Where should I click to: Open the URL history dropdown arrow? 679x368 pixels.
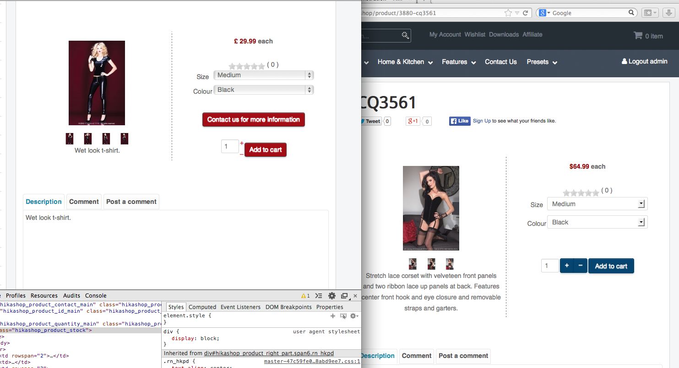(517, 13)
